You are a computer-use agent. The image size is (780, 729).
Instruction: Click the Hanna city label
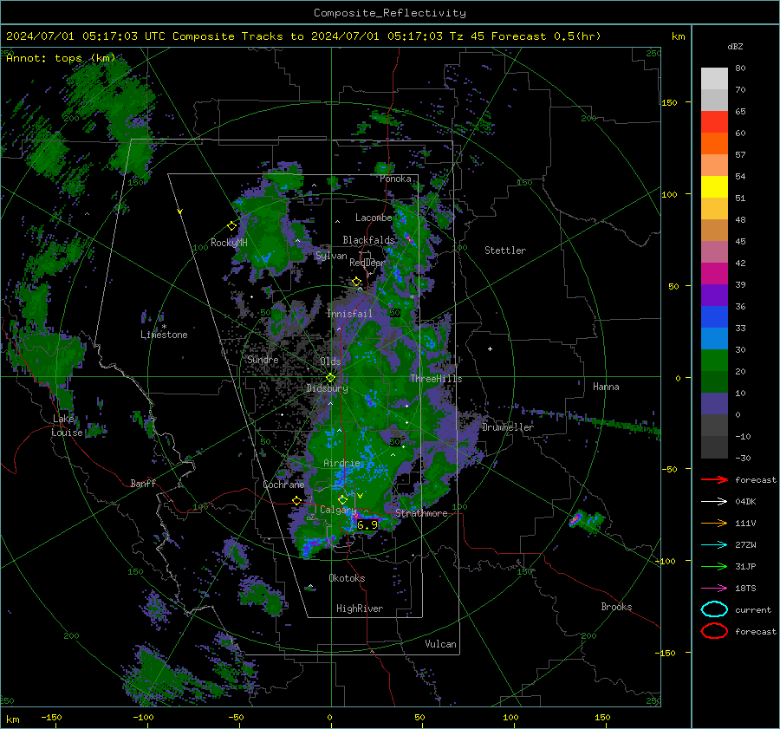pyautogui.click(x=606, y=387)
